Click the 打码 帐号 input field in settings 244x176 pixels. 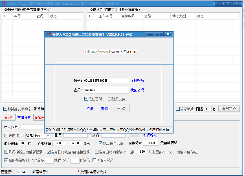tap(76, 135)
